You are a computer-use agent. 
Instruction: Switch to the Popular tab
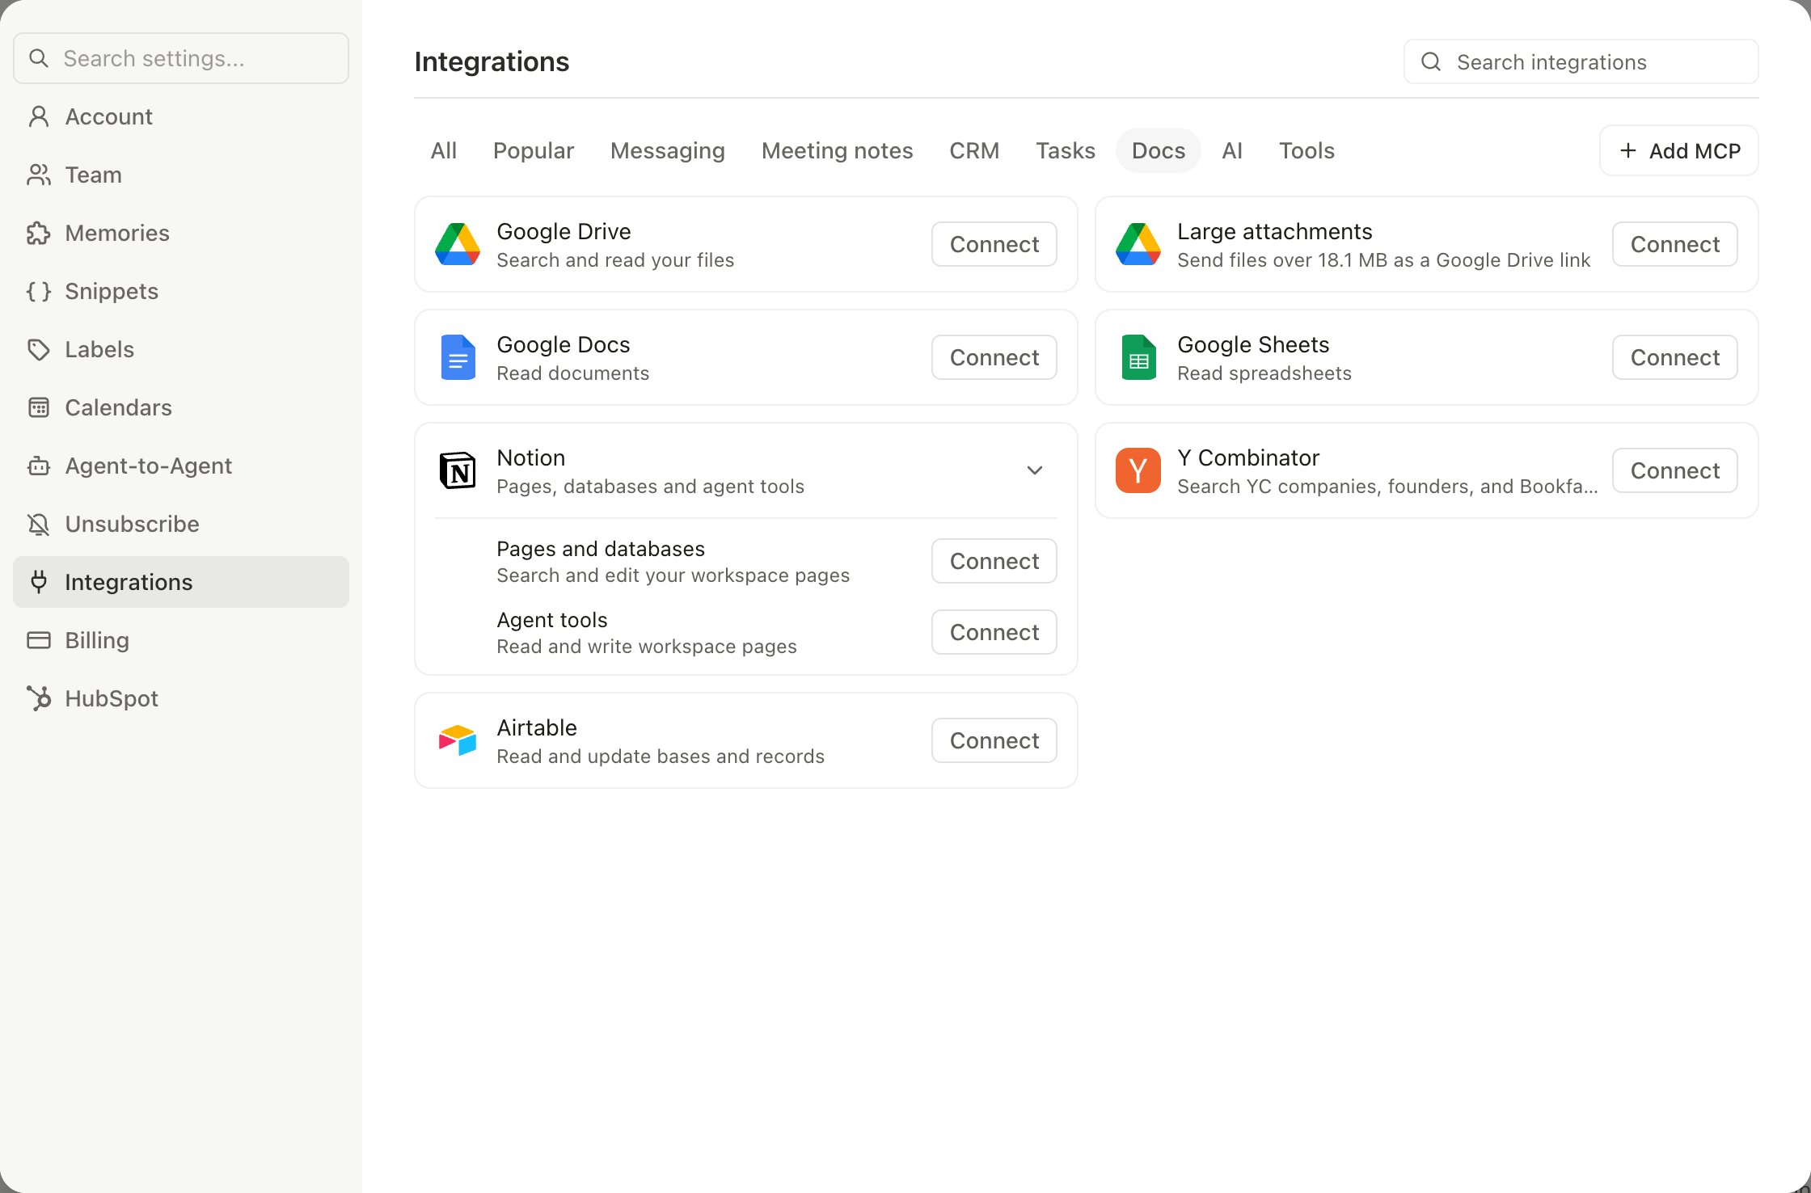tap(534, 150)
